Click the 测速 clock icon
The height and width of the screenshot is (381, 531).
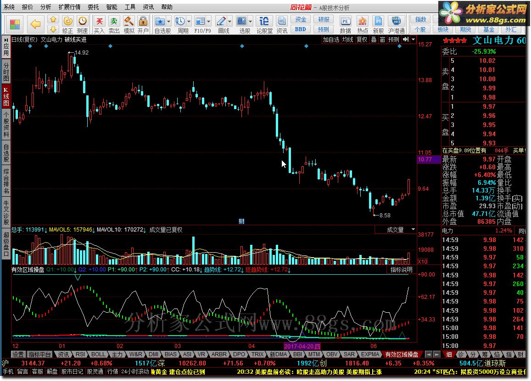point(82,21)
